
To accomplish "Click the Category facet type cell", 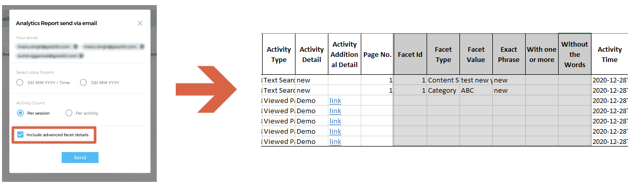I will click(443, 90).
